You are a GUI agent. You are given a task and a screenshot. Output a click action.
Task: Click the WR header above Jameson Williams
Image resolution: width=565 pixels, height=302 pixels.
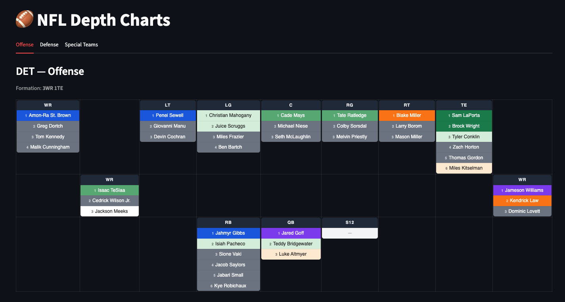[x=522, y=180]
